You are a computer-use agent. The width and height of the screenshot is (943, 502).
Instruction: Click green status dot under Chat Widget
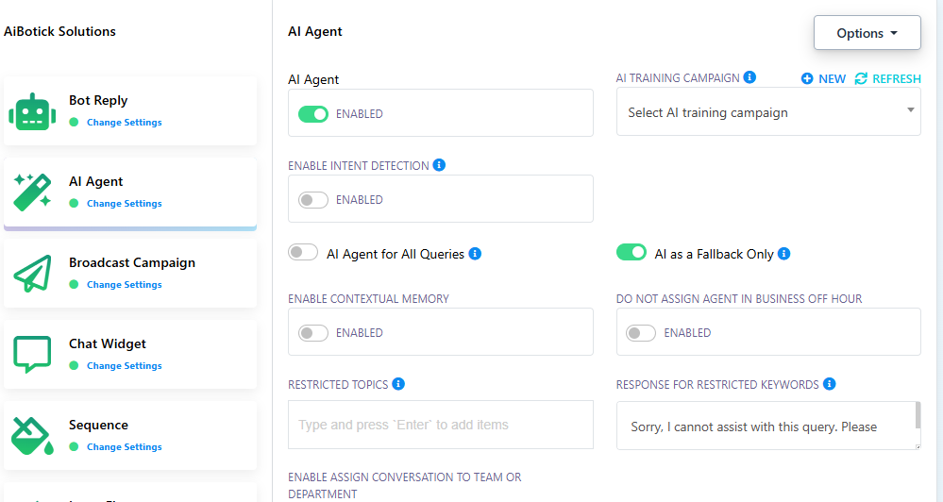(74, 365)
